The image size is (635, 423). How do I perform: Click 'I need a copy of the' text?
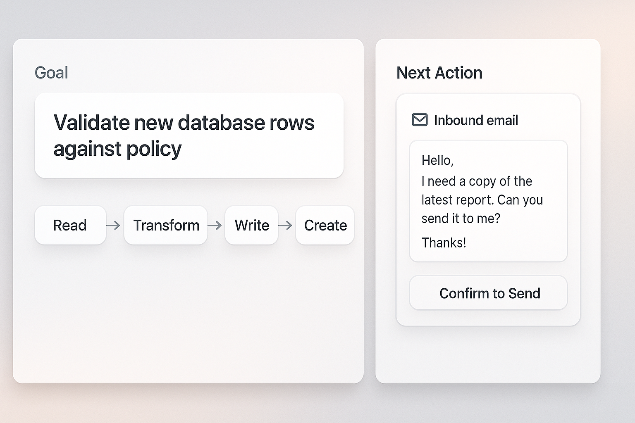tap(476, 181)
